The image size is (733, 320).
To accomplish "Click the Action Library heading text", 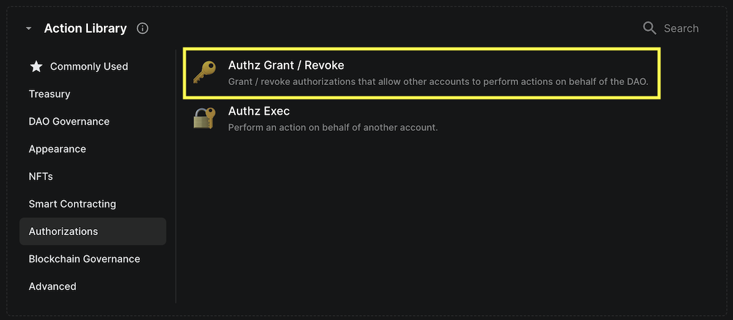I will [x=86, y=29].
